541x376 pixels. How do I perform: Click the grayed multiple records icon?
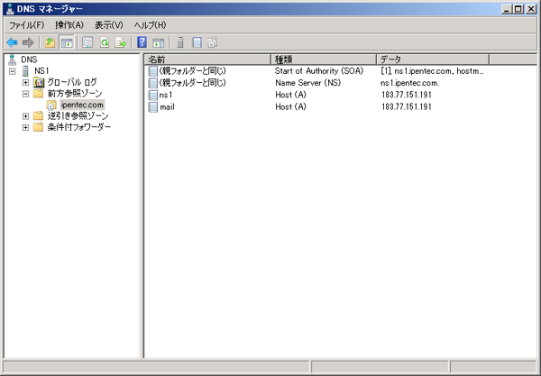212,42
